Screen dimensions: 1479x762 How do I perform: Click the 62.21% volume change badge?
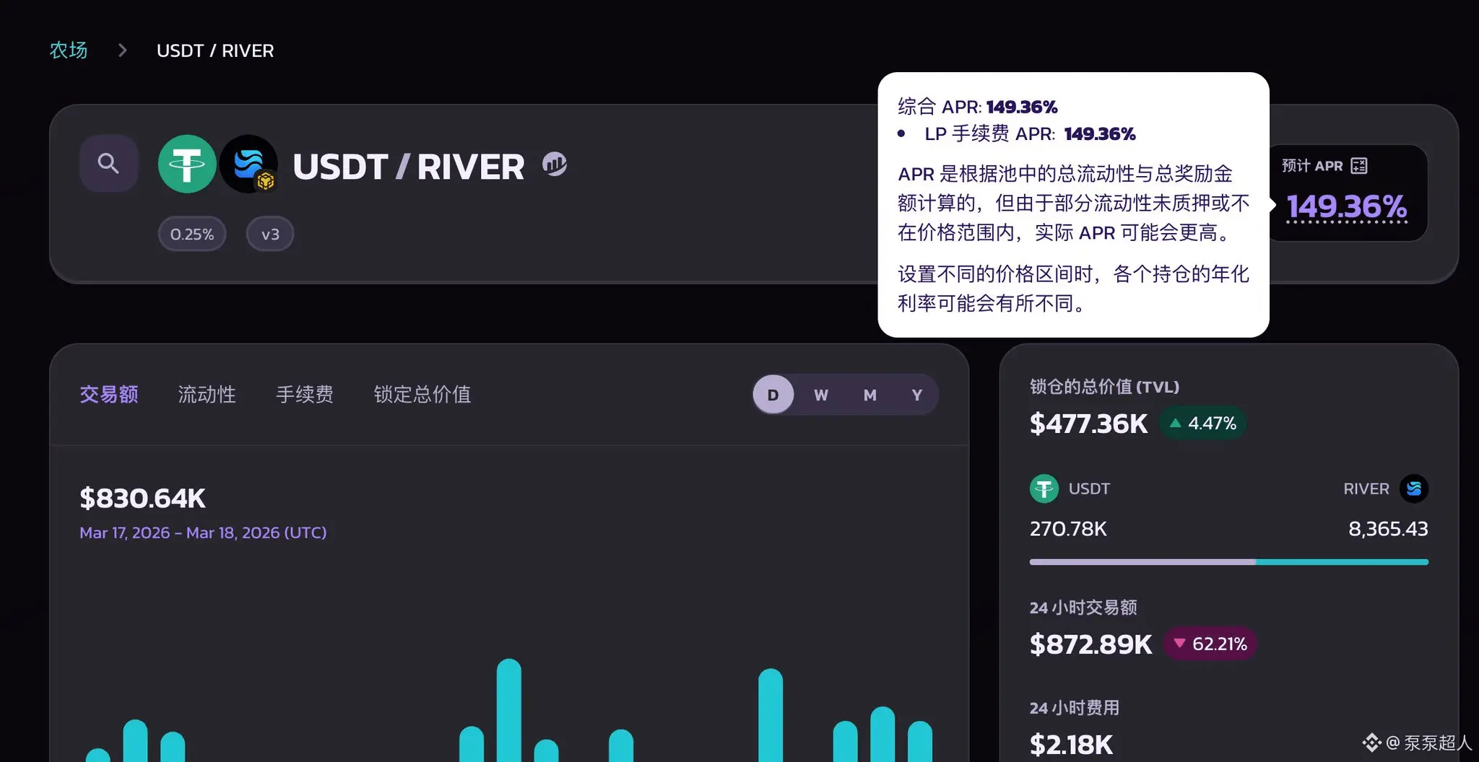pos(1210,644)
